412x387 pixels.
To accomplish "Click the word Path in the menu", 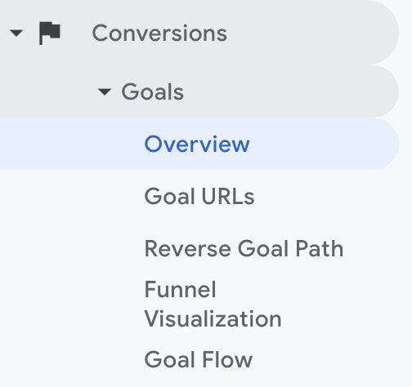I will click(320, 248).
